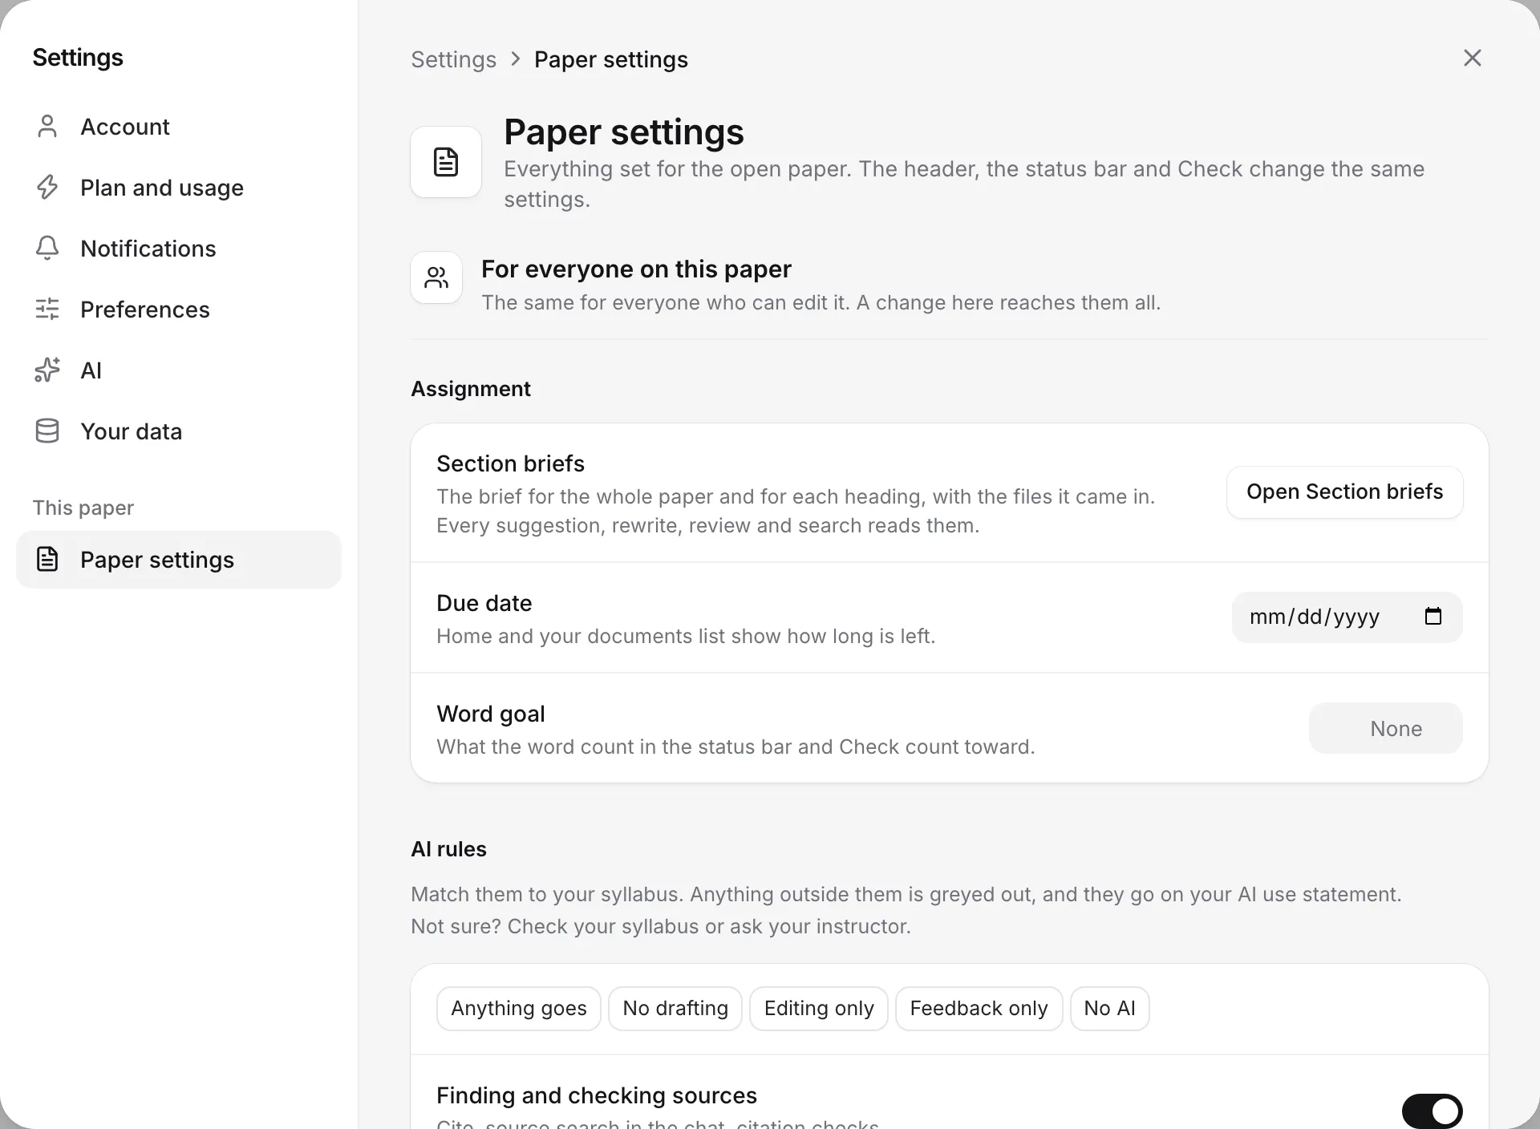Select the Feedback only AI rule
Screen dimensions: 1540x1129
click(979, 1009)
